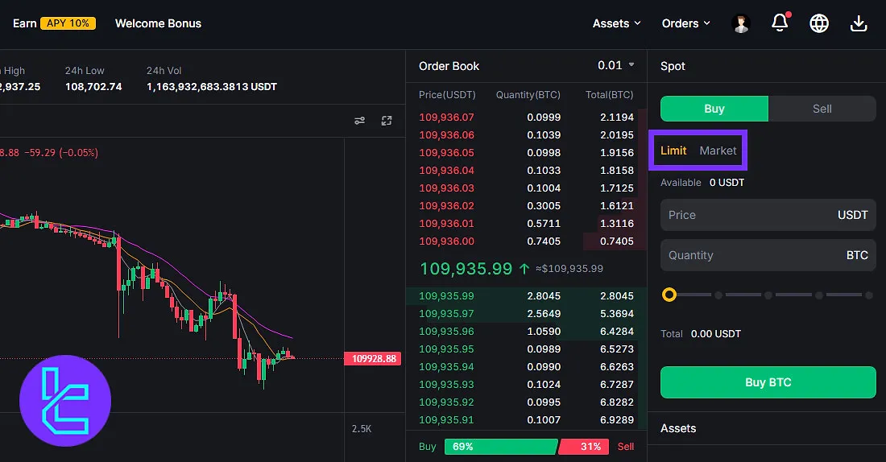Click the green price direction arrow

coord(524,269)
